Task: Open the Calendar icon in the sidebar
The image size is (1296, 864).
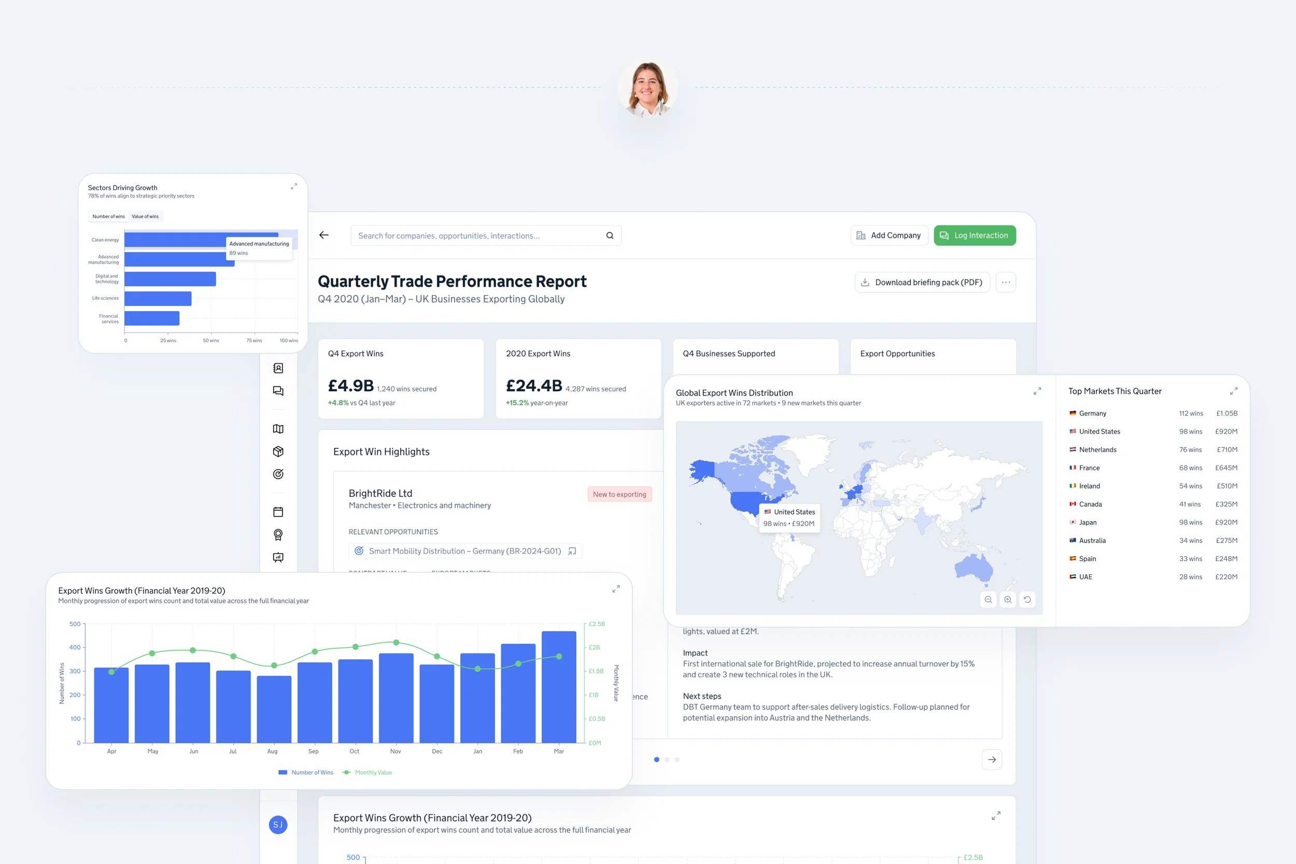Action: coord(278,512)
